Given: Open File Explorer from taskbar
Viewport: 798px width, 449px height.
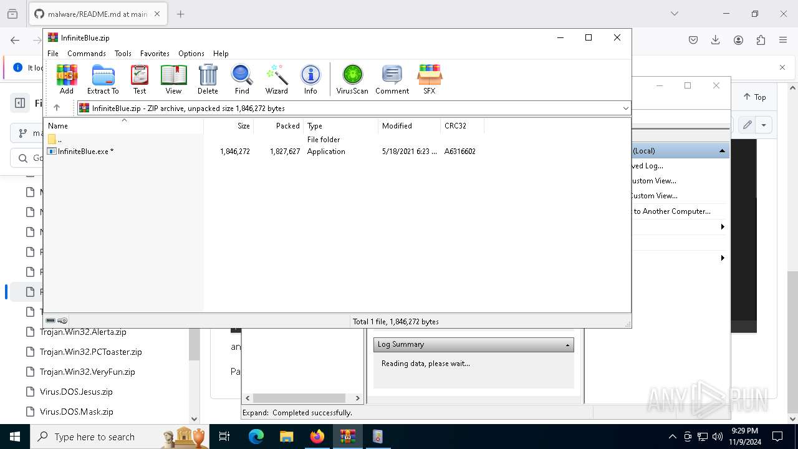Looking at the screenshot, I should 286,437.
